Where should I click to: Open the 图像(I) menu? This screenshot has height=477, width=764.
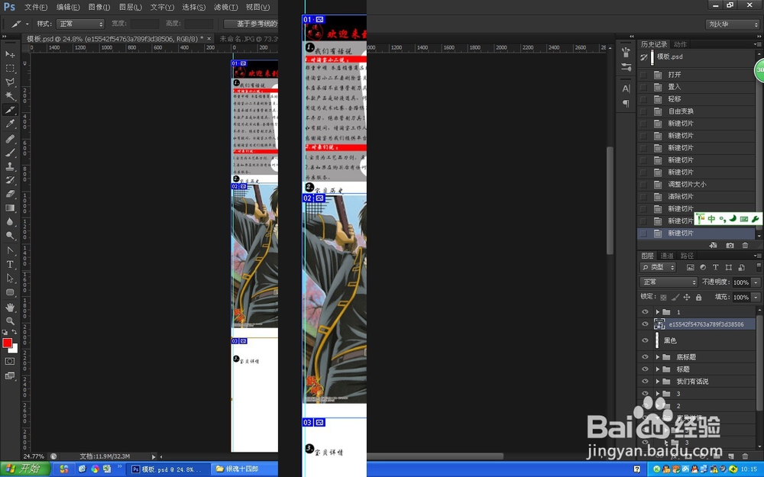(x=99, y=8)
